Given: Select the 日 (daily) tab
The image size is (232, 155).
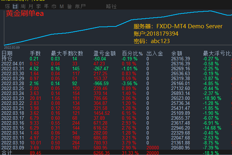Looking at the screenshot, I should point(15,6).
